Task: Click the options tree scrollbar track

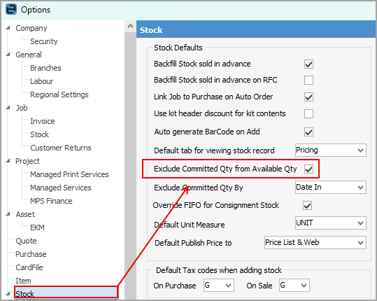Action: [130, 166]
